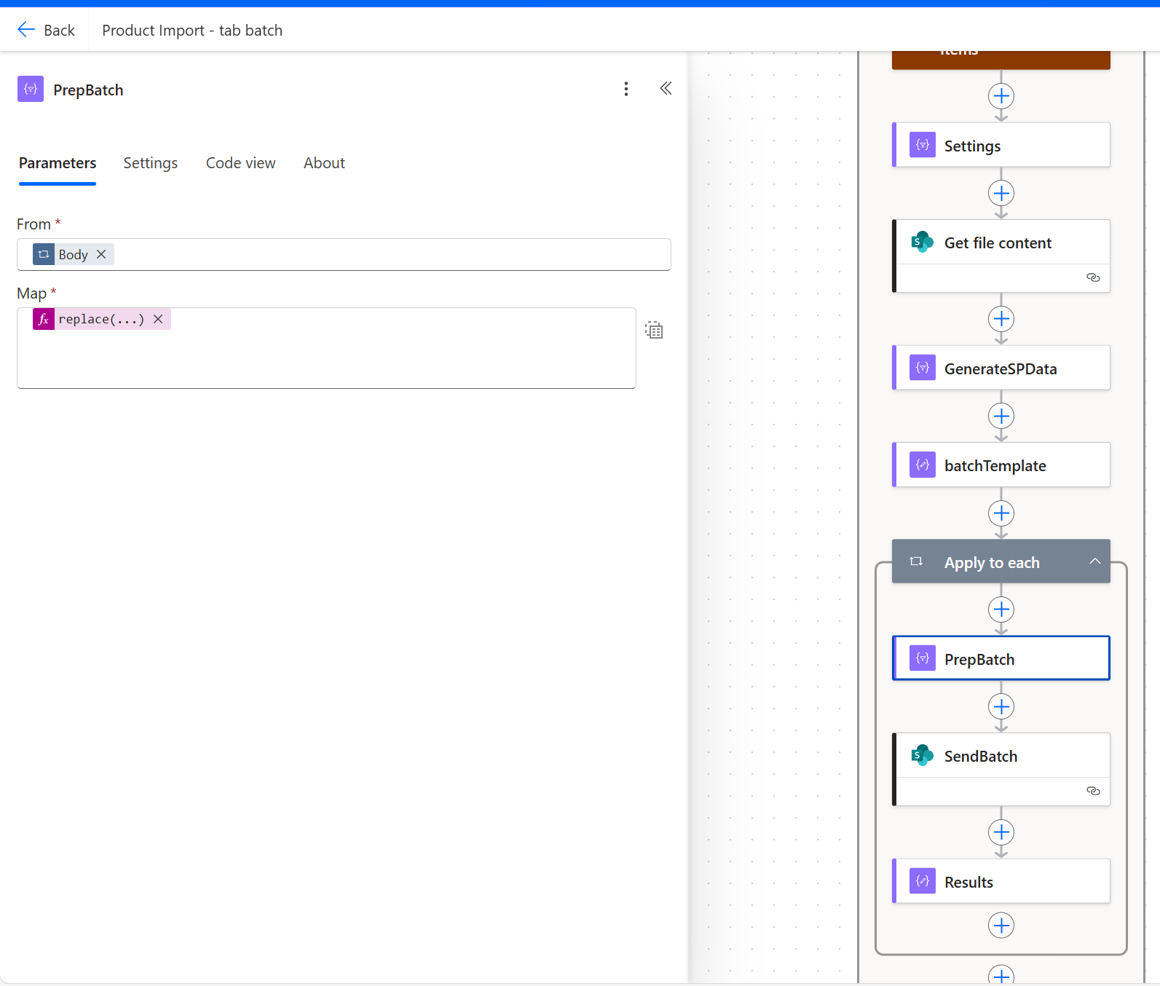1160x986 pixels.
Task: Switch Map to key-value mode icon
Action: [653, 330]
